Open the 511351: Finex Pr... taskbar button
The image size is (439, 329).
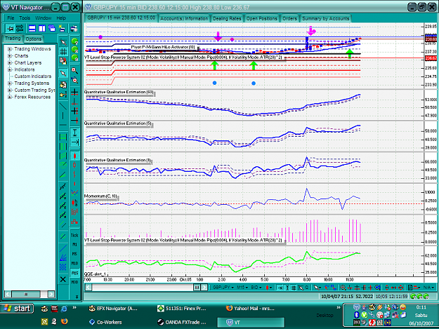pos(182,309)
